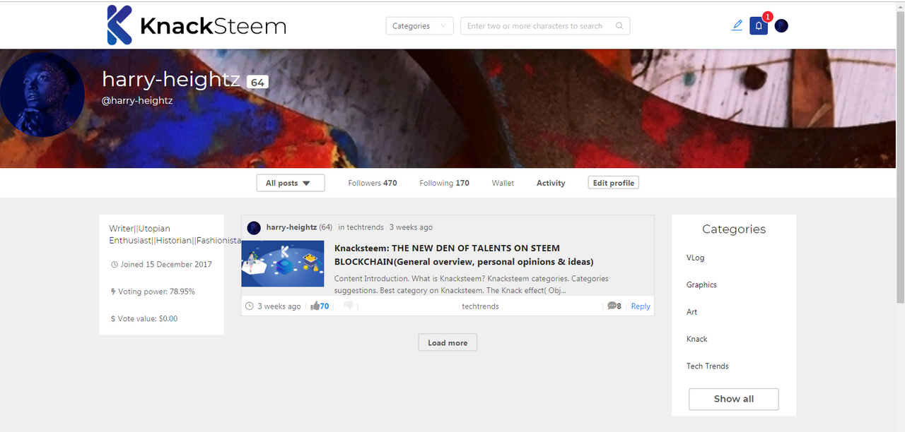Click the 'Voting power: 78.95%' text
The image size is (905, 432).
pyautogui.click(x=156, y=292)
